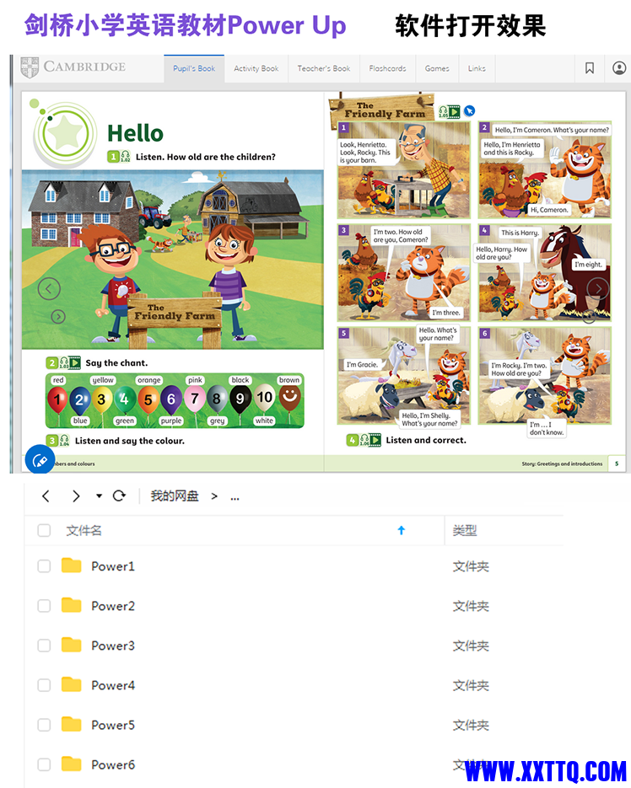This screenshot has width=631, height=788.
Task: Sort by 文件名 column header
Action: coord(84,530)
